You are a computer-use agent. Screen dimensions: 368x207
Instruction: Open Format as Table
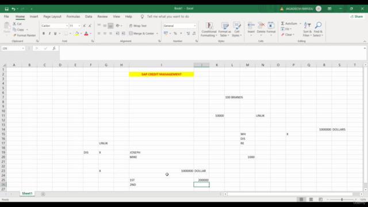[x=225, y=29]
